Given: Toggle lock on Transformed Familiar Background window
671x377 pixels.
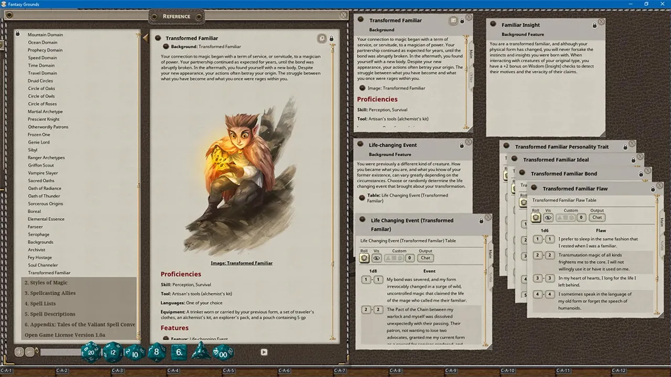Looking at the screenshot, I should pos(462,21).
